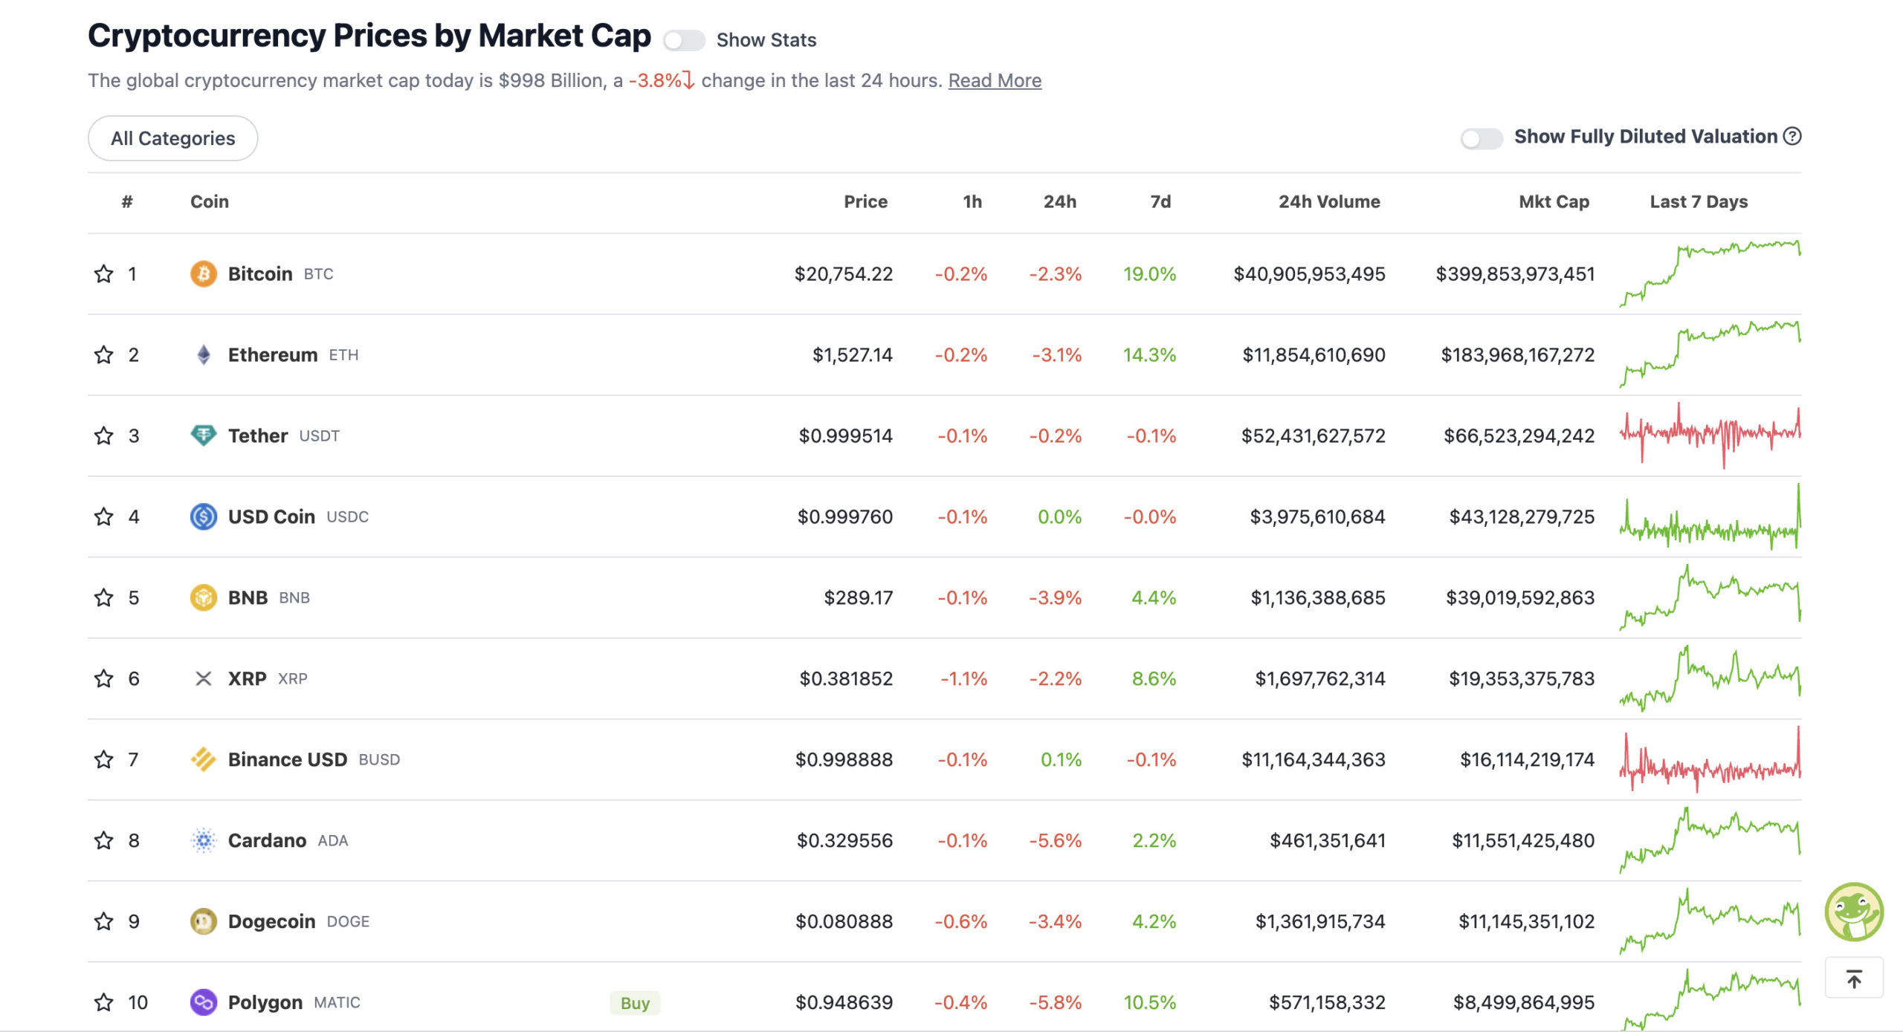Add USD Coin to favorites via star

[x=103, y=517]
